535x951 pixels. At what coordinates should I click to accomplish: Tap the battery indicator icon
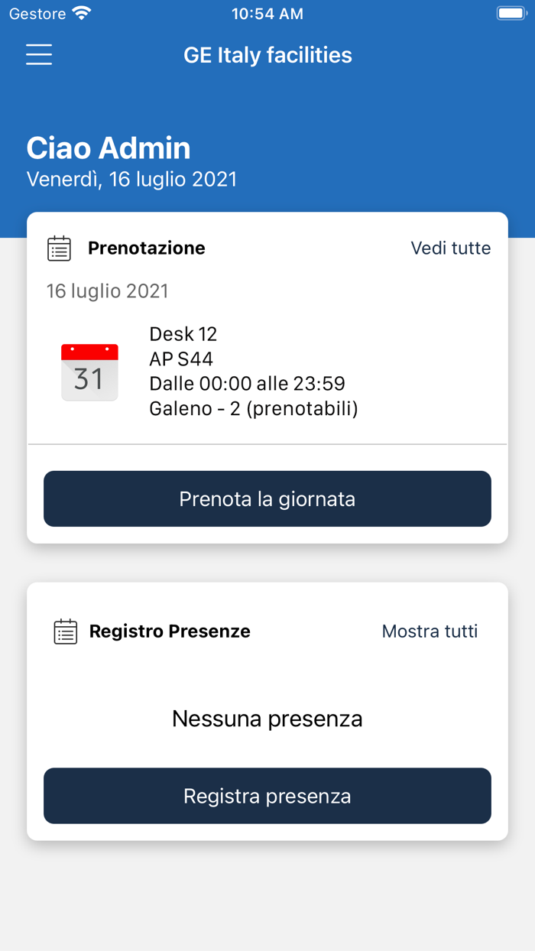(x=512, y=12)
